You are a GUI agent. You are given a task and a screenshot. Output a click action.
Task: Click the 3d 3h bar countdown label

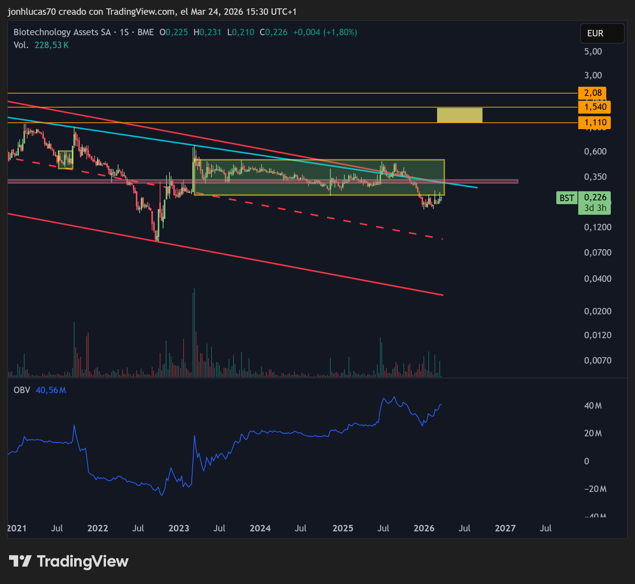[x=595, y=208]
